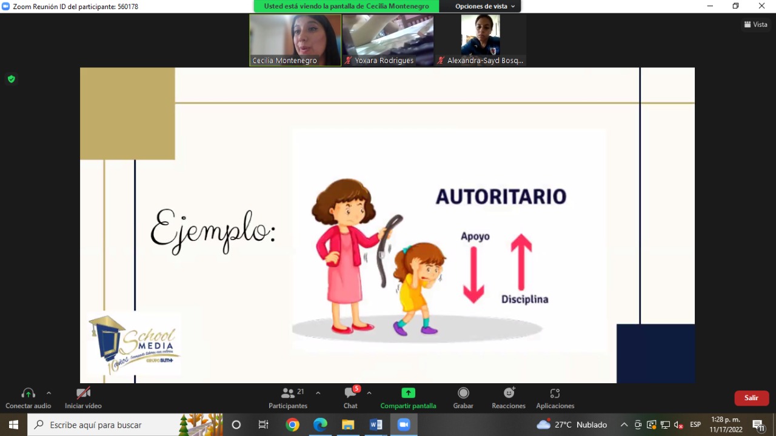
Task: Open Aplicaciones in Zoom toolbar
Action: [x=555, y=398]
